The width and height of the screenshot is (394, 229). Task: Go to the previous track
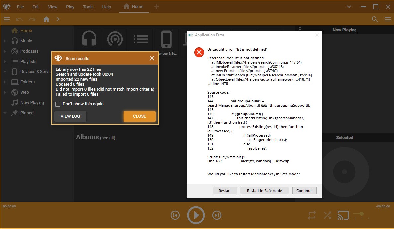tap(175, 215)
